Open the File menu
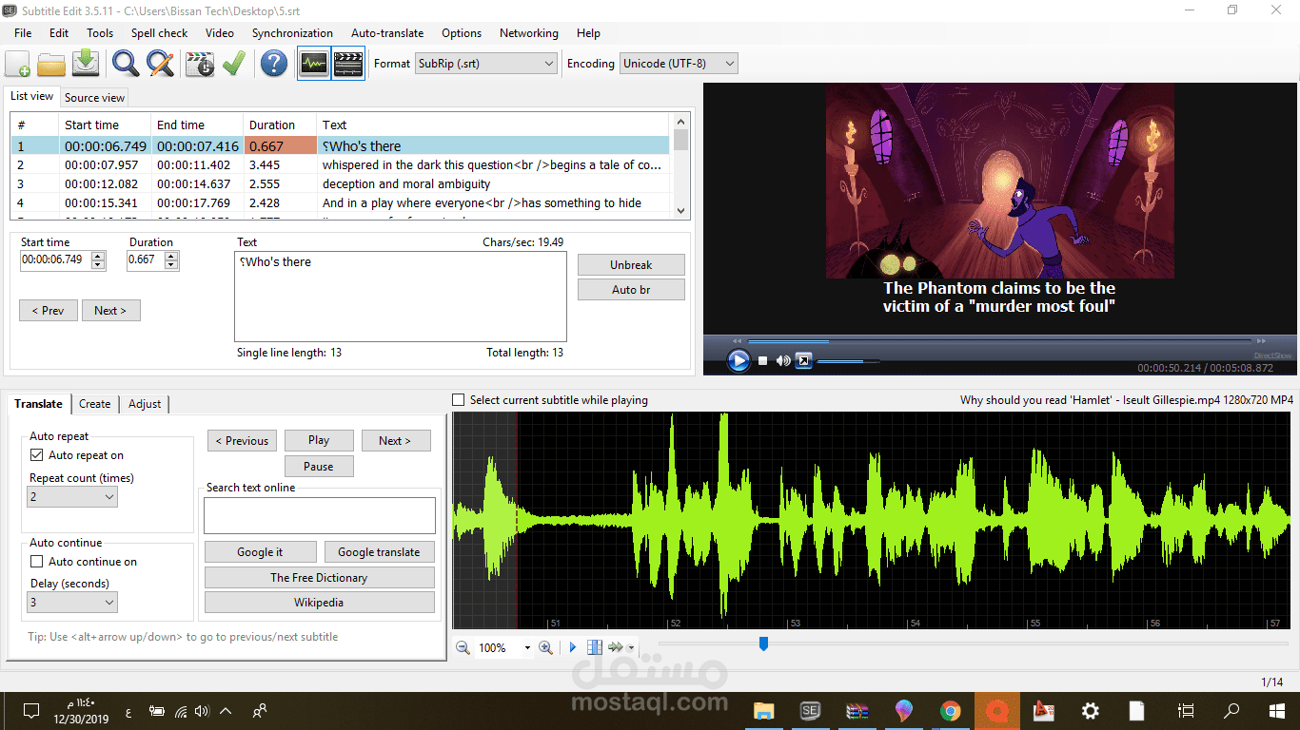 click(x=23, y=32)
